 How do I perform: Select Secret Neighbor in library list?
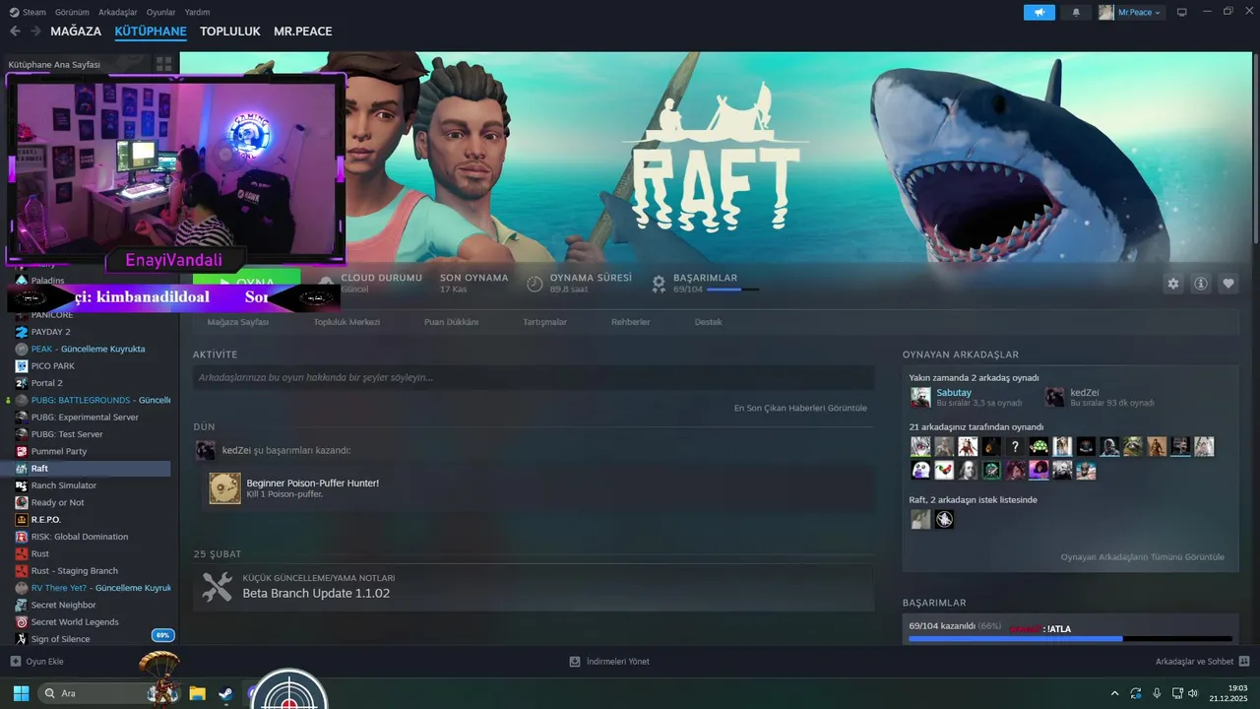[x=64, y=605]
